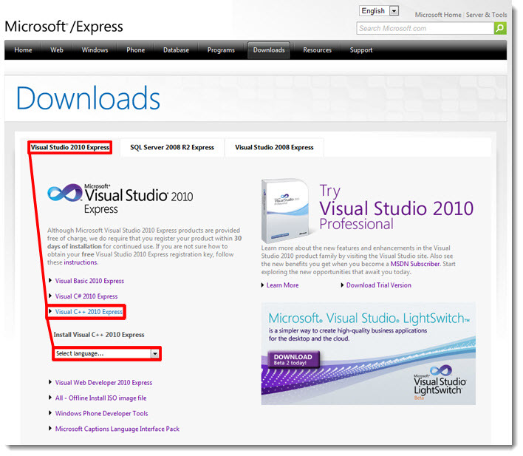Click the LightSwitch DOWNLOAD Beta 2 button
The width and height of the screenshot is (523, 456).
[293, 359]
